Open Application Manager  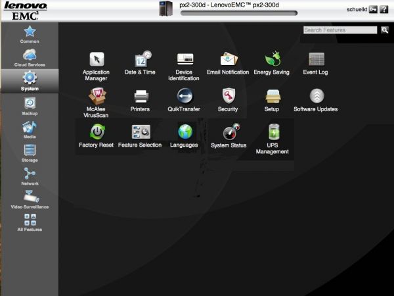click(97, 66)
